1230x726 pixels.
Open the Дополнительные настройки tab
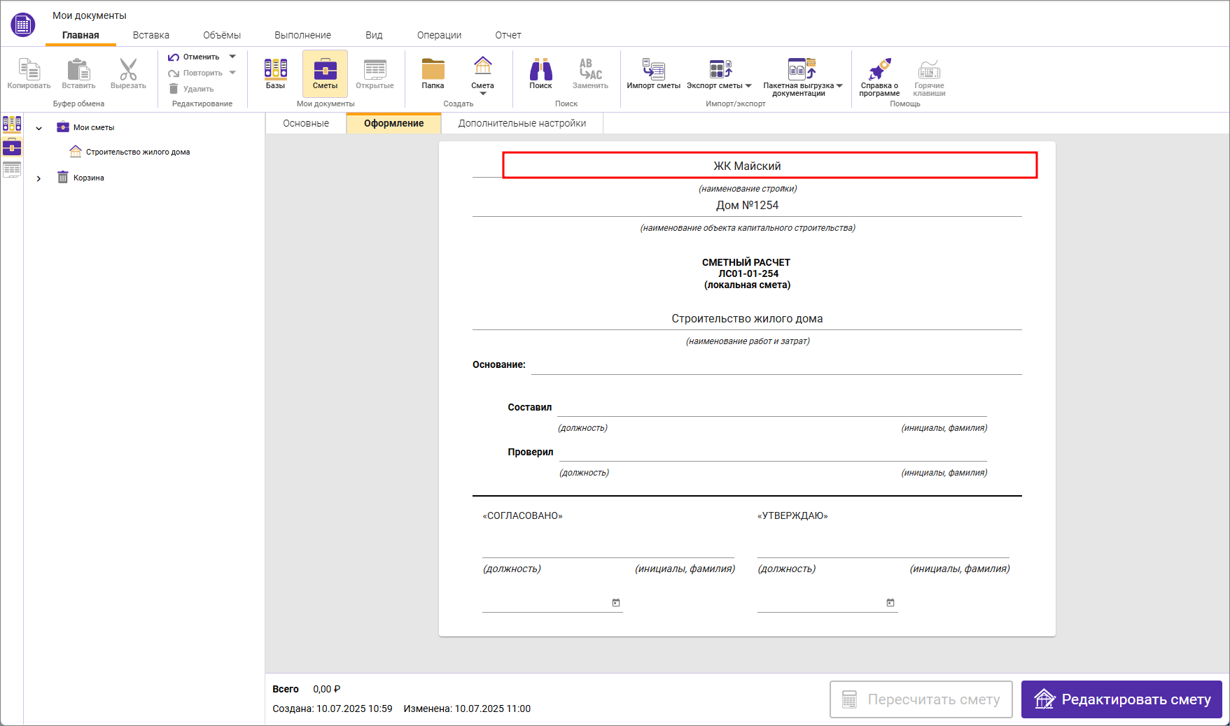tap(522, 123)
